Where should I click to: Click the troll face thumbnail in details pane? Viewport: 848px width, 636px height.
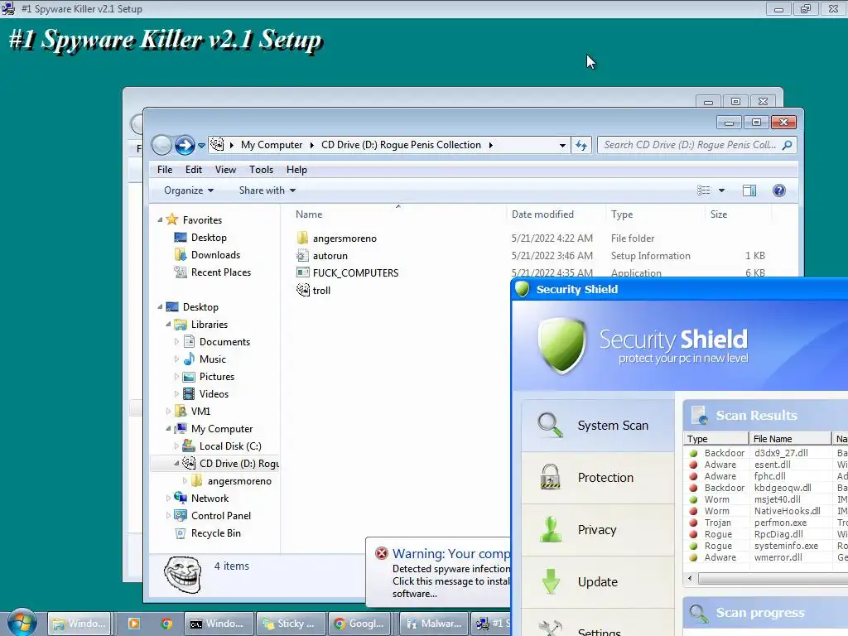183,575
